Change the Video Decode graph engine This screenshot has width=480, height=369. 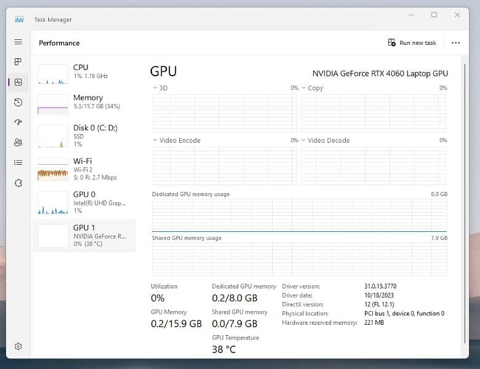[325, 140]
